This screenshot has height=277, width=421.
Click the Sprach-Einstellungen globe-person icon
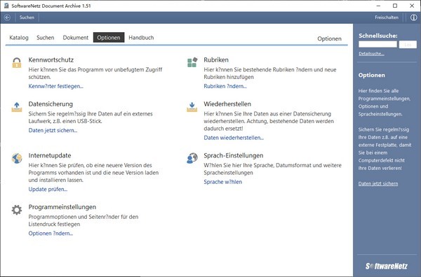coord(192,158)
